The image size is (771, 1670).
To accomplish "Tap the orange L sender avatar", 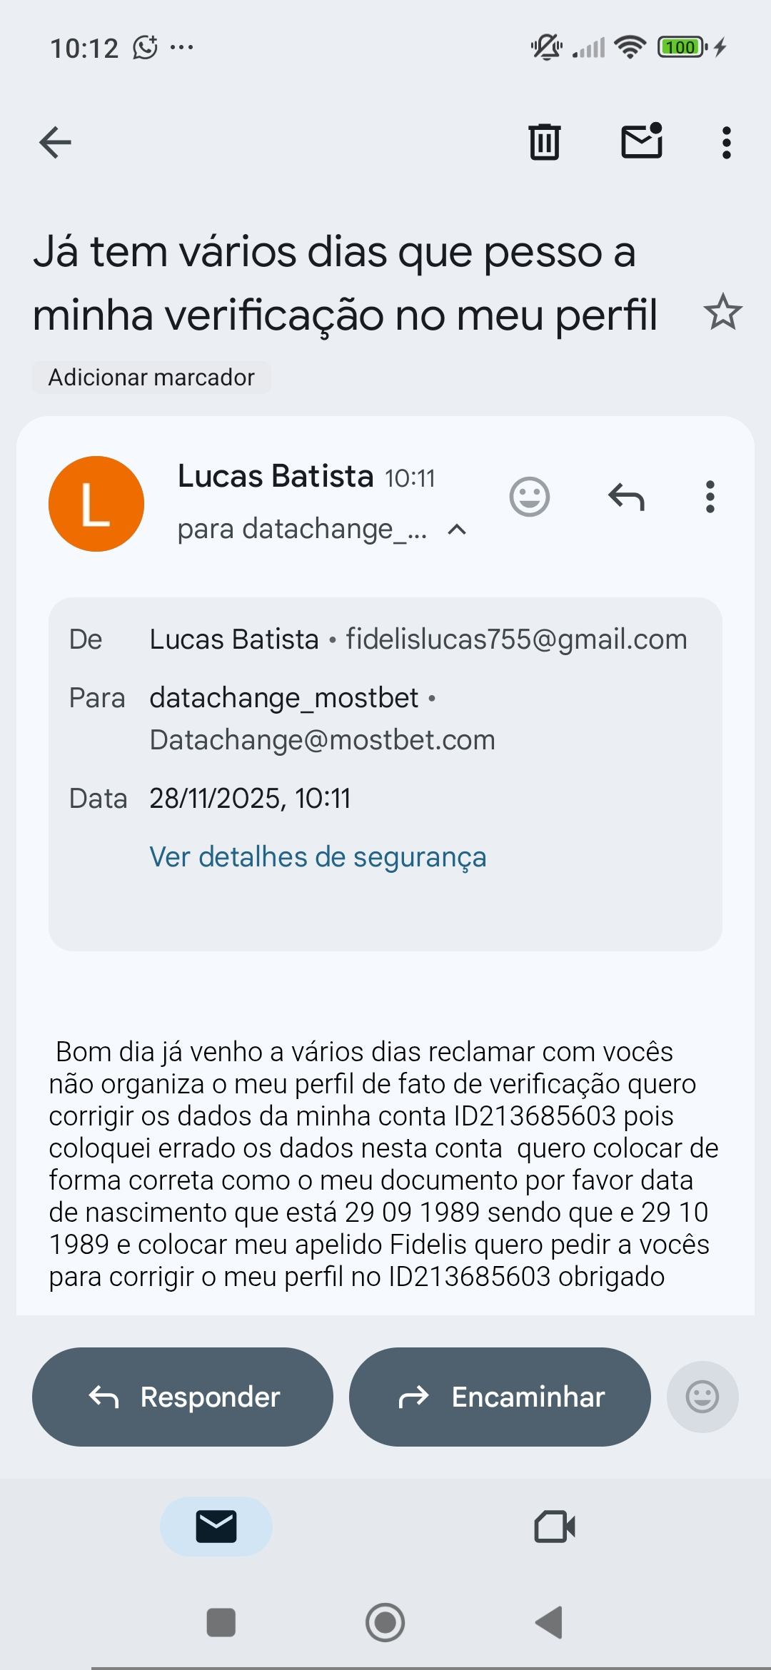I will click(96, 504).
